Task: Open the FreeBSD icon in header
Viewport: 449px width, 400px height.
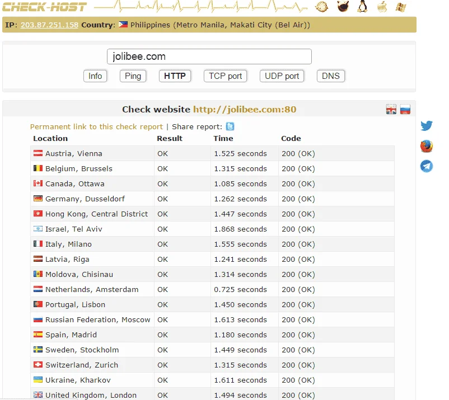Action: [343, 6]
